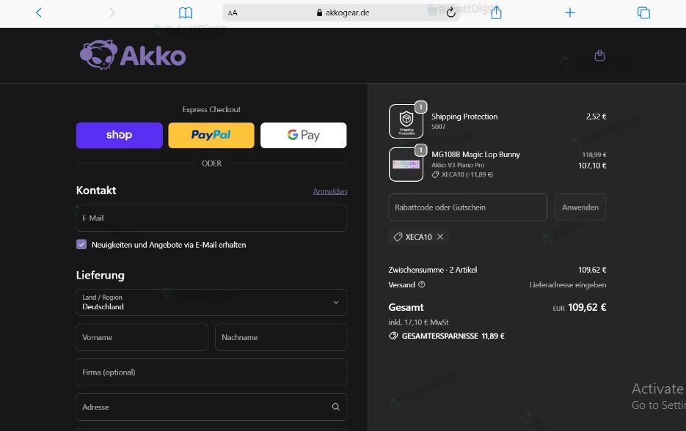The image size is (686, 431).
Task: Click the '2,52 €' shipping protection price
Action: pyautogui.click(x=596, y=117)
